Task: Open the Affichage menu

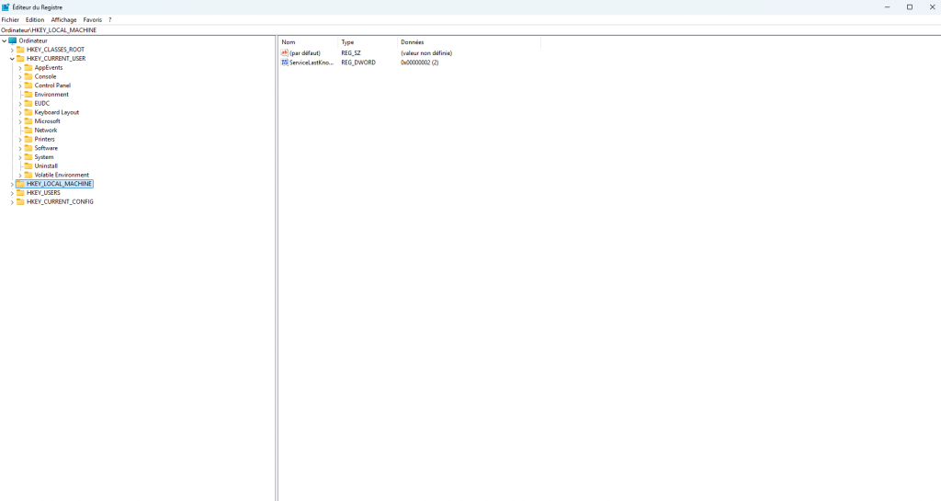Action: (63, 19)
